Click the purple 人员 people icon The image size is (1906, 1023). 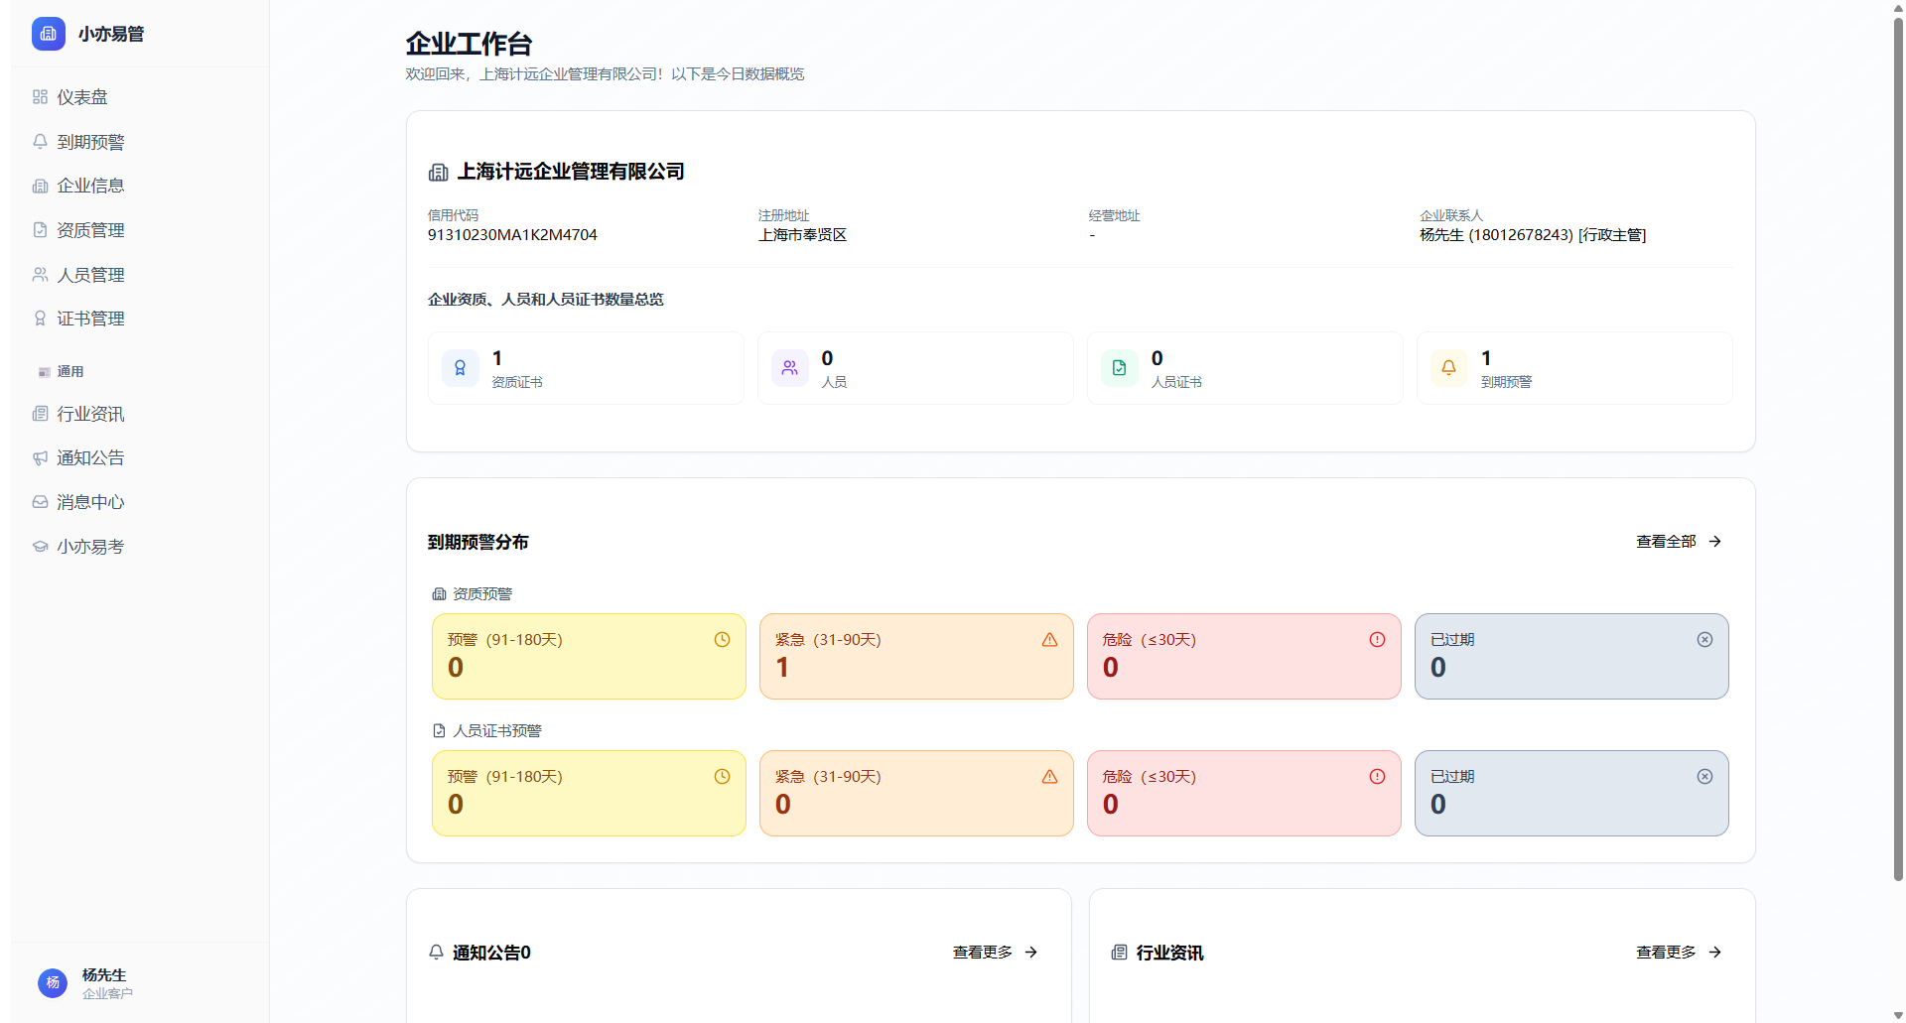click(x=790, y=368)
